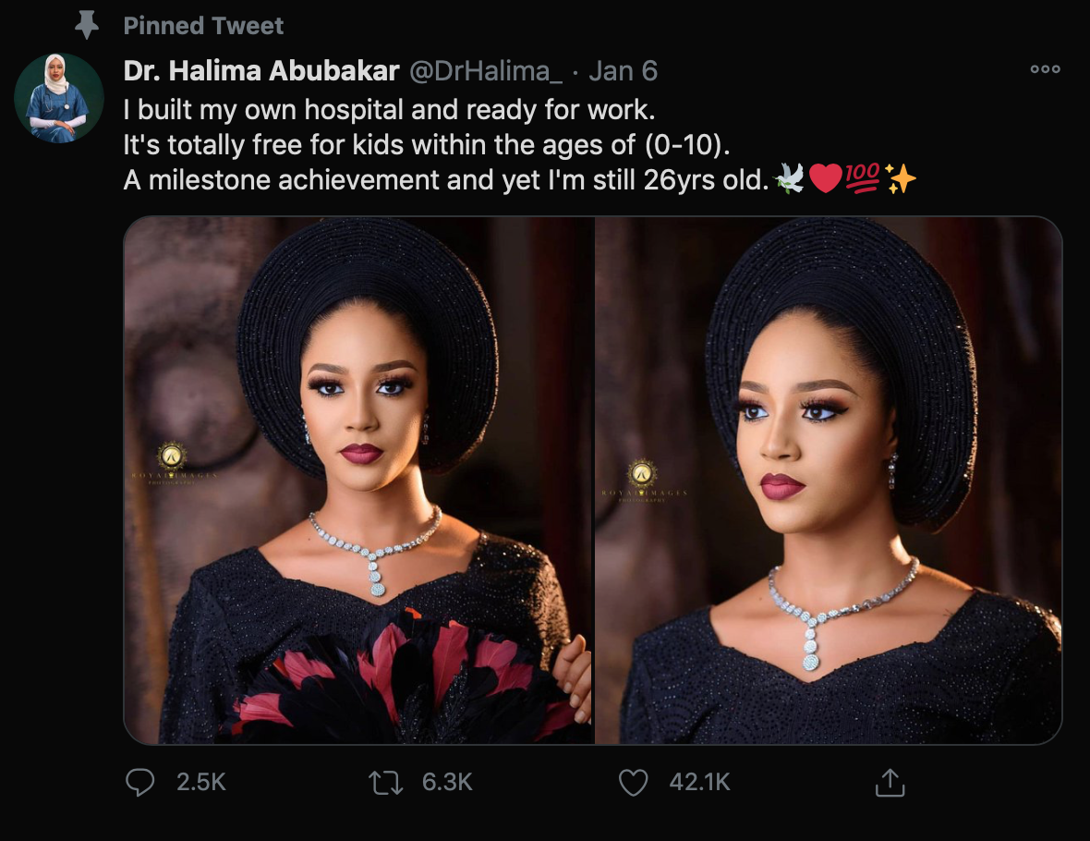The height and width of the screenshot is (841, 1090).
Task: Click the 6.3K retweets count
Action: tap(447, 783)
